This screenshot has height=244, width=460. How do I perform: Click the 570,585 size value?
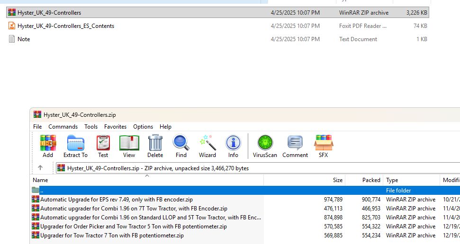333,226
